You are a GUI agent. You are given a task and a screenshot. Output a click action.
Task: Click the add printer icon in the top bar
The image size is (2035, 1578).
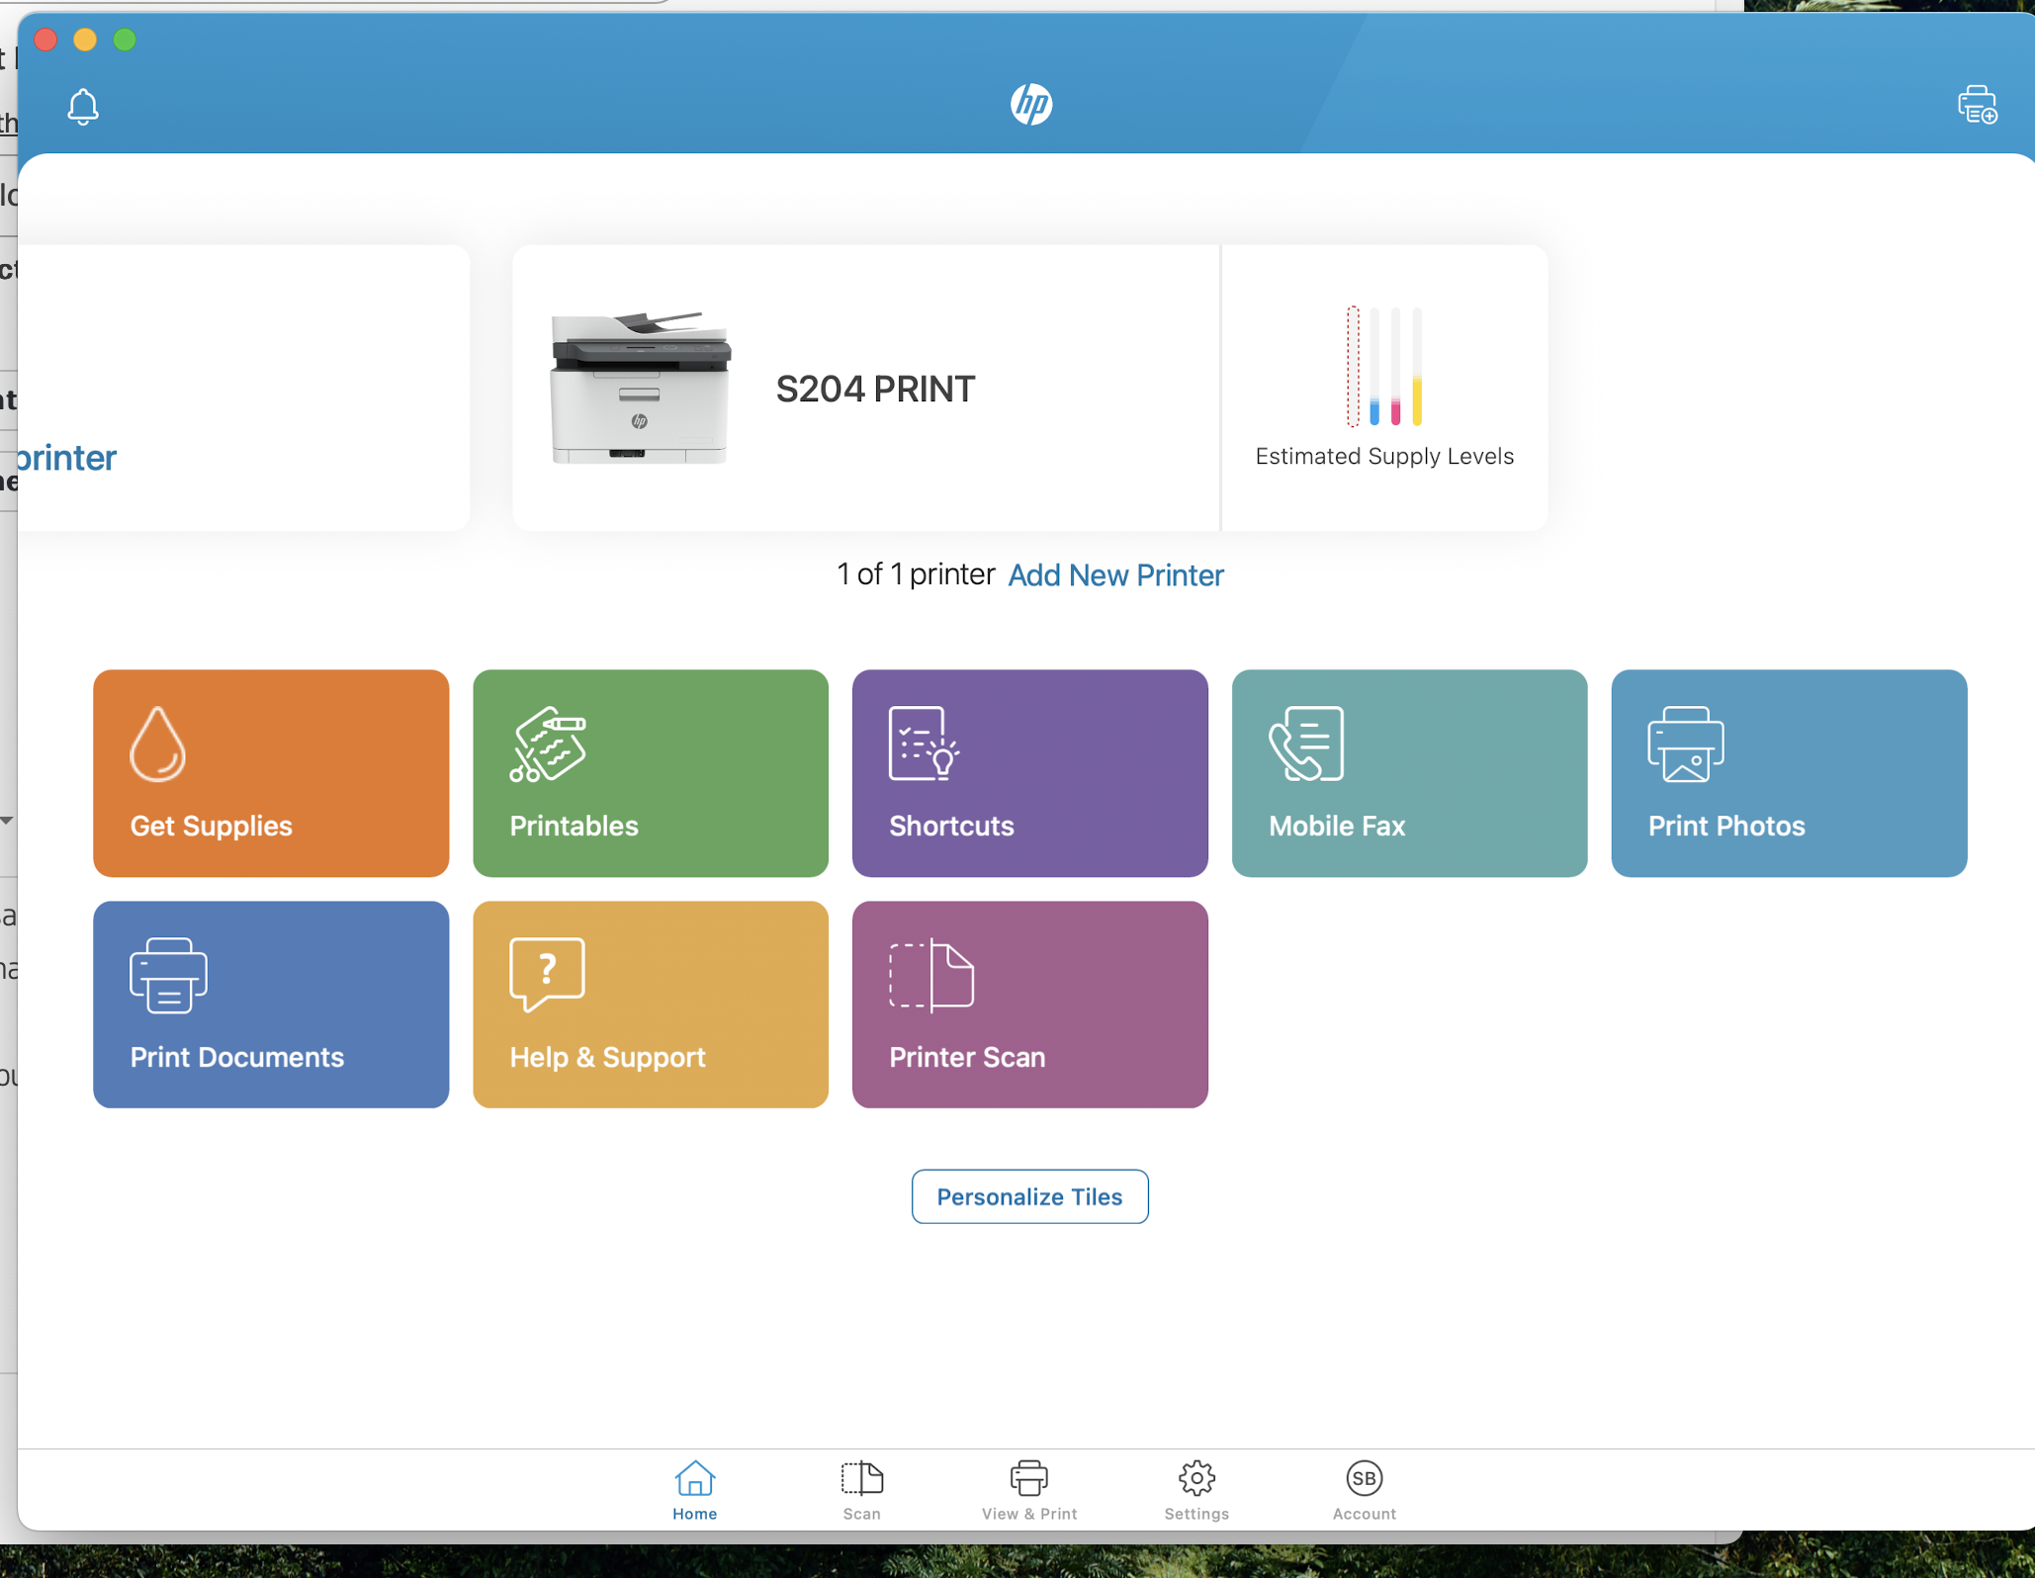pyautogui.click(x=1976, y=104)
